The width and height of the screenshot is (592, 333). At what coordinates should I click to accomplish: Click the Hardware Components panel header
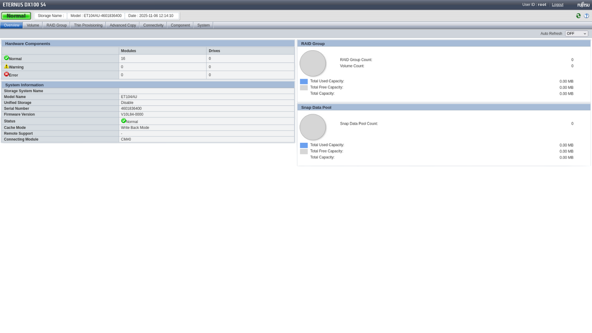point(148,43)
